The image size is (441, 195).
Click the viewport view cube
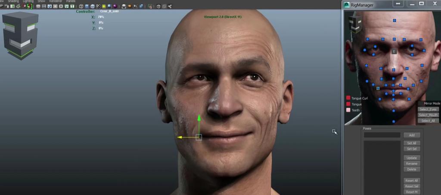(x=20, y=35)
